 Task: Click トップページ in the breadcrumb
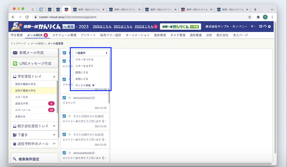pyautogui.click(x=18, y=44)
